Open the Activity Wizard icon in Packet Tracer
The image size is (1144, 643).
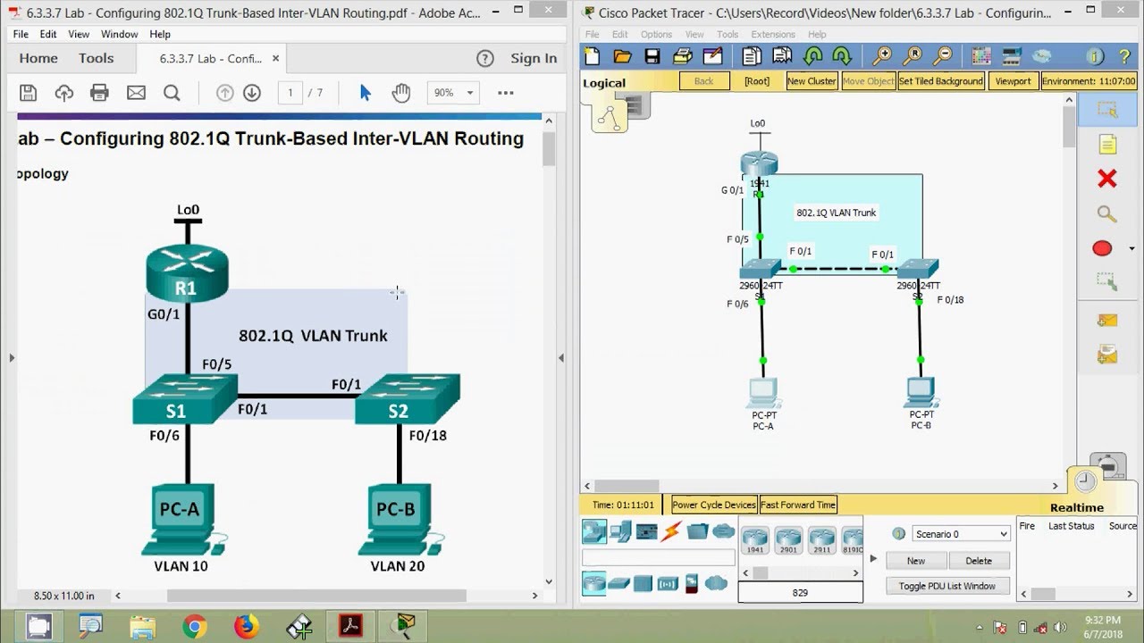(x=712, y=56)
